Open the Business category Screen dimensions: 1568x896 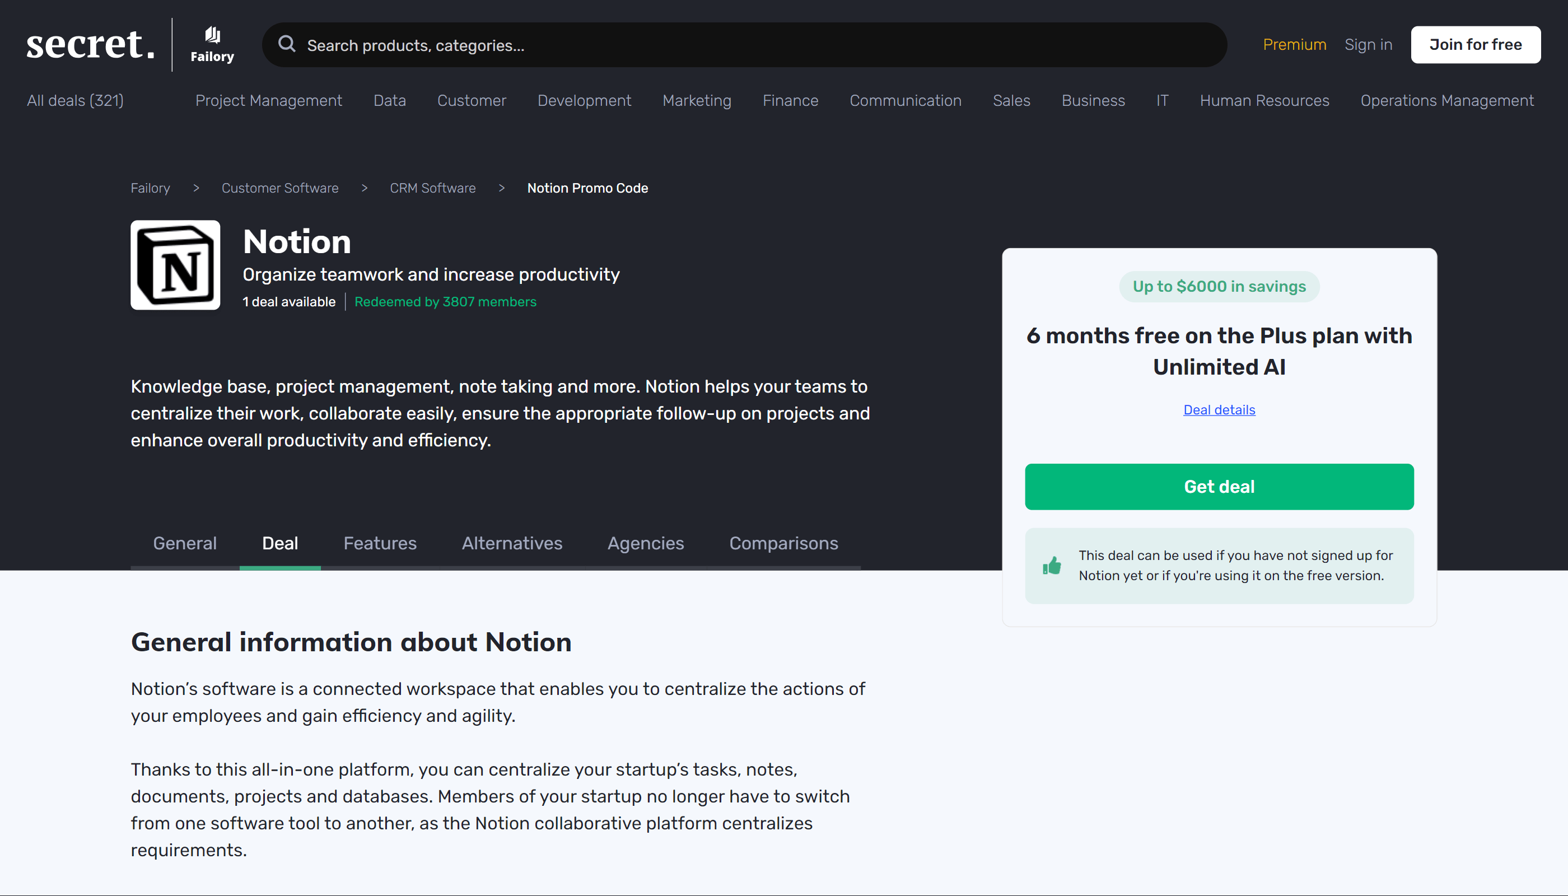(x=1093, y=100)
